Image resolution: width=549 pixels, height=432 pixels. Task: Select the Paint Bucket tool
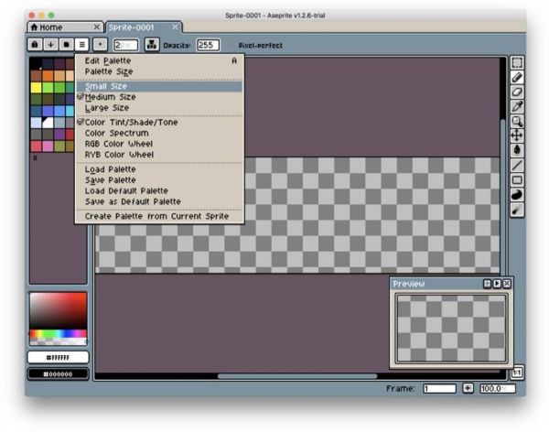point(517,149)
